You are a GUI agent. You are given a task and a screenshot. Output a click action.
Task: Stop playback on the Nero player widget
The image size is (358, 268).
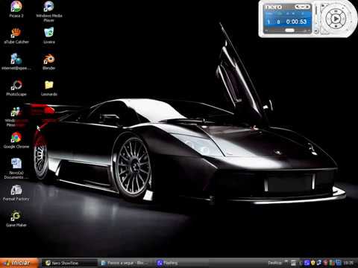coord(336,26)
